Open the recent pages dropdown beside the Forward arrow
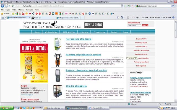177x110 pixels. tap(9, 6)
